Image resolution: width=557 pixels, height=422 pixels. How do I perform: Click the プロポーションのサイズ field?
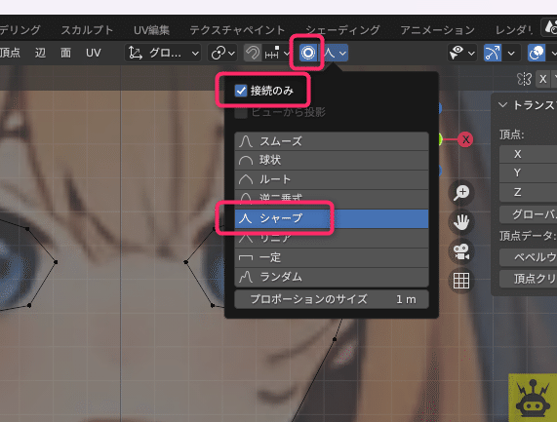click(332, 299)
